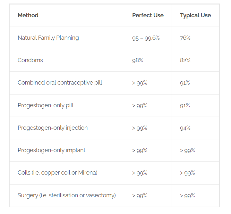
Task: Select the 82% typical use value
Action: [x=185, y=60]
